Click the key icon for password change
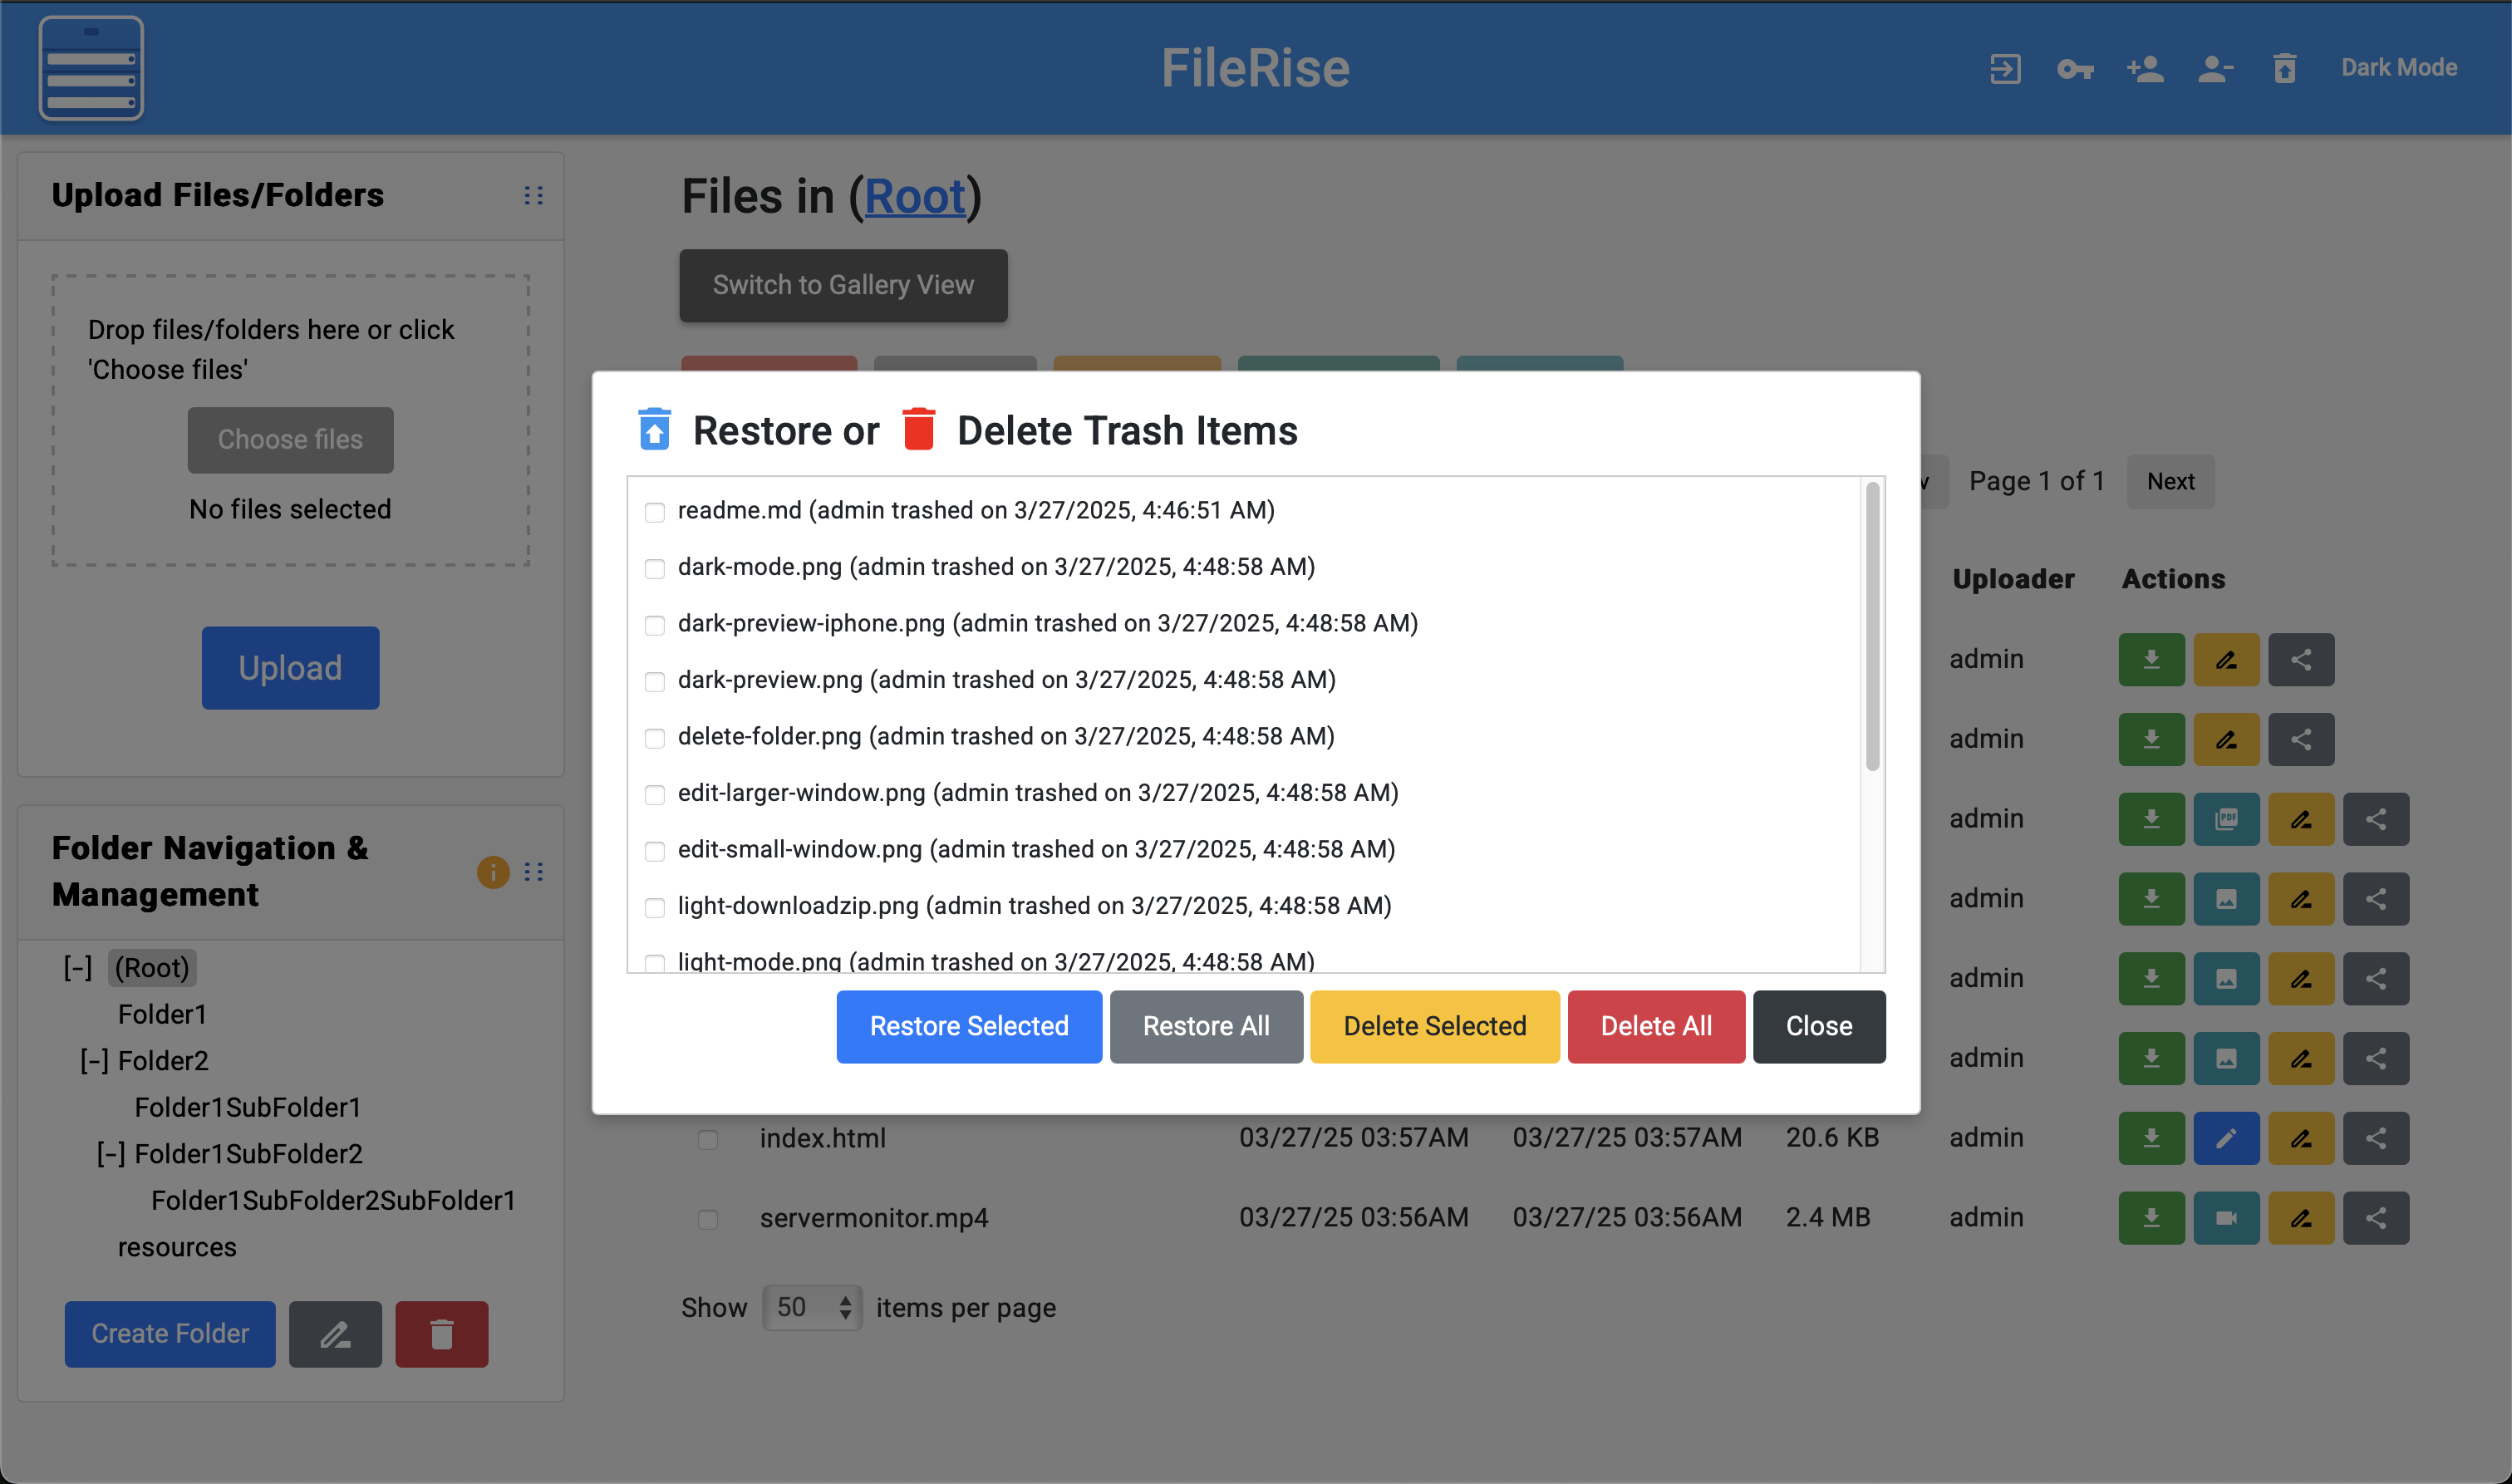The height and width of the screenshot is (1484, 2512). click(2075, 68)
